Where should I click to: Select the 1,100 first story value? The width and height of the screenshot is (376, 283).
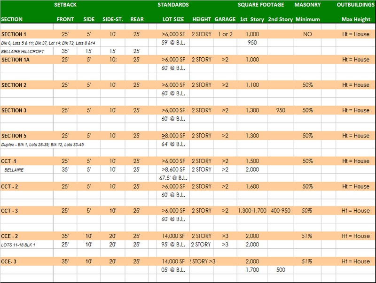point(252,85)
